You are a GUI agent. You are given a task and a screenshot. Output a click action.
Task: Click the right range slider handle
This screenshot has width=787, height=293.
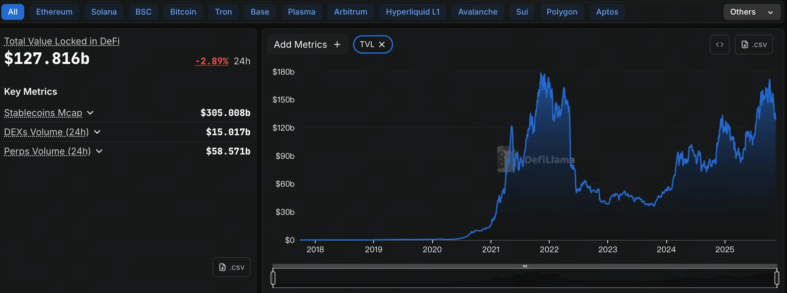tap(777, 278)
